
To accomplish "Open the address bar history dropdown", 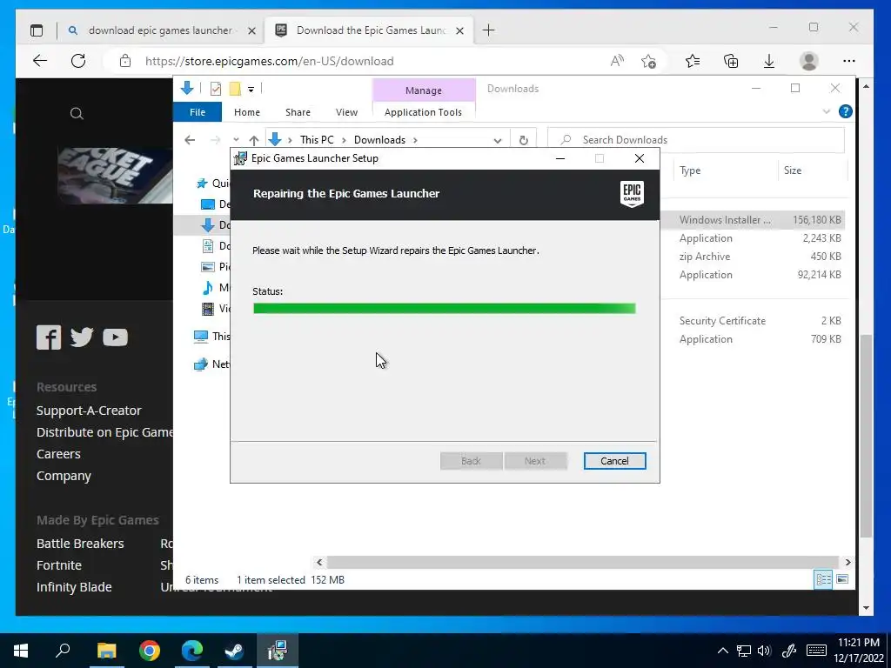I will point(497,140).
